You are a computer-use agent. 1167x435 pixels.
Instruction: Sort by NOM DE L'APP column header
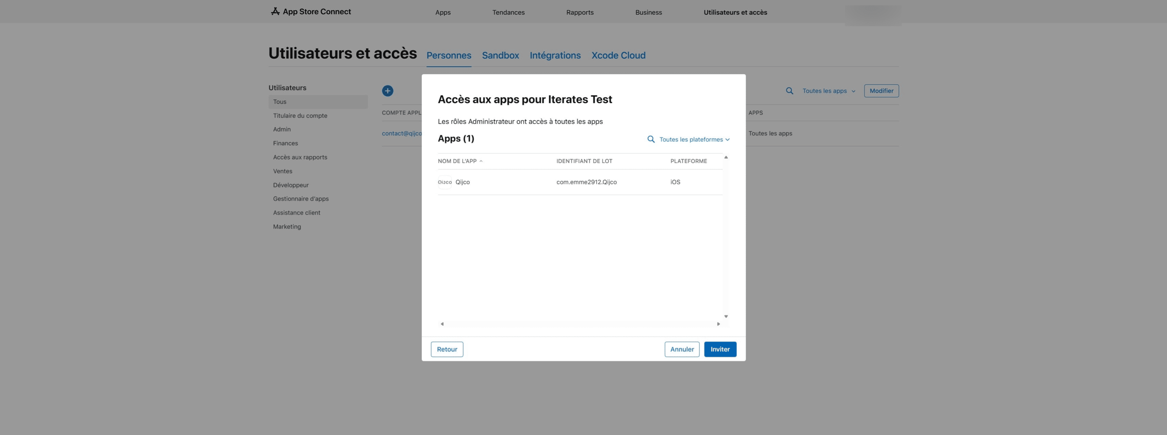[x=460, y=161]
